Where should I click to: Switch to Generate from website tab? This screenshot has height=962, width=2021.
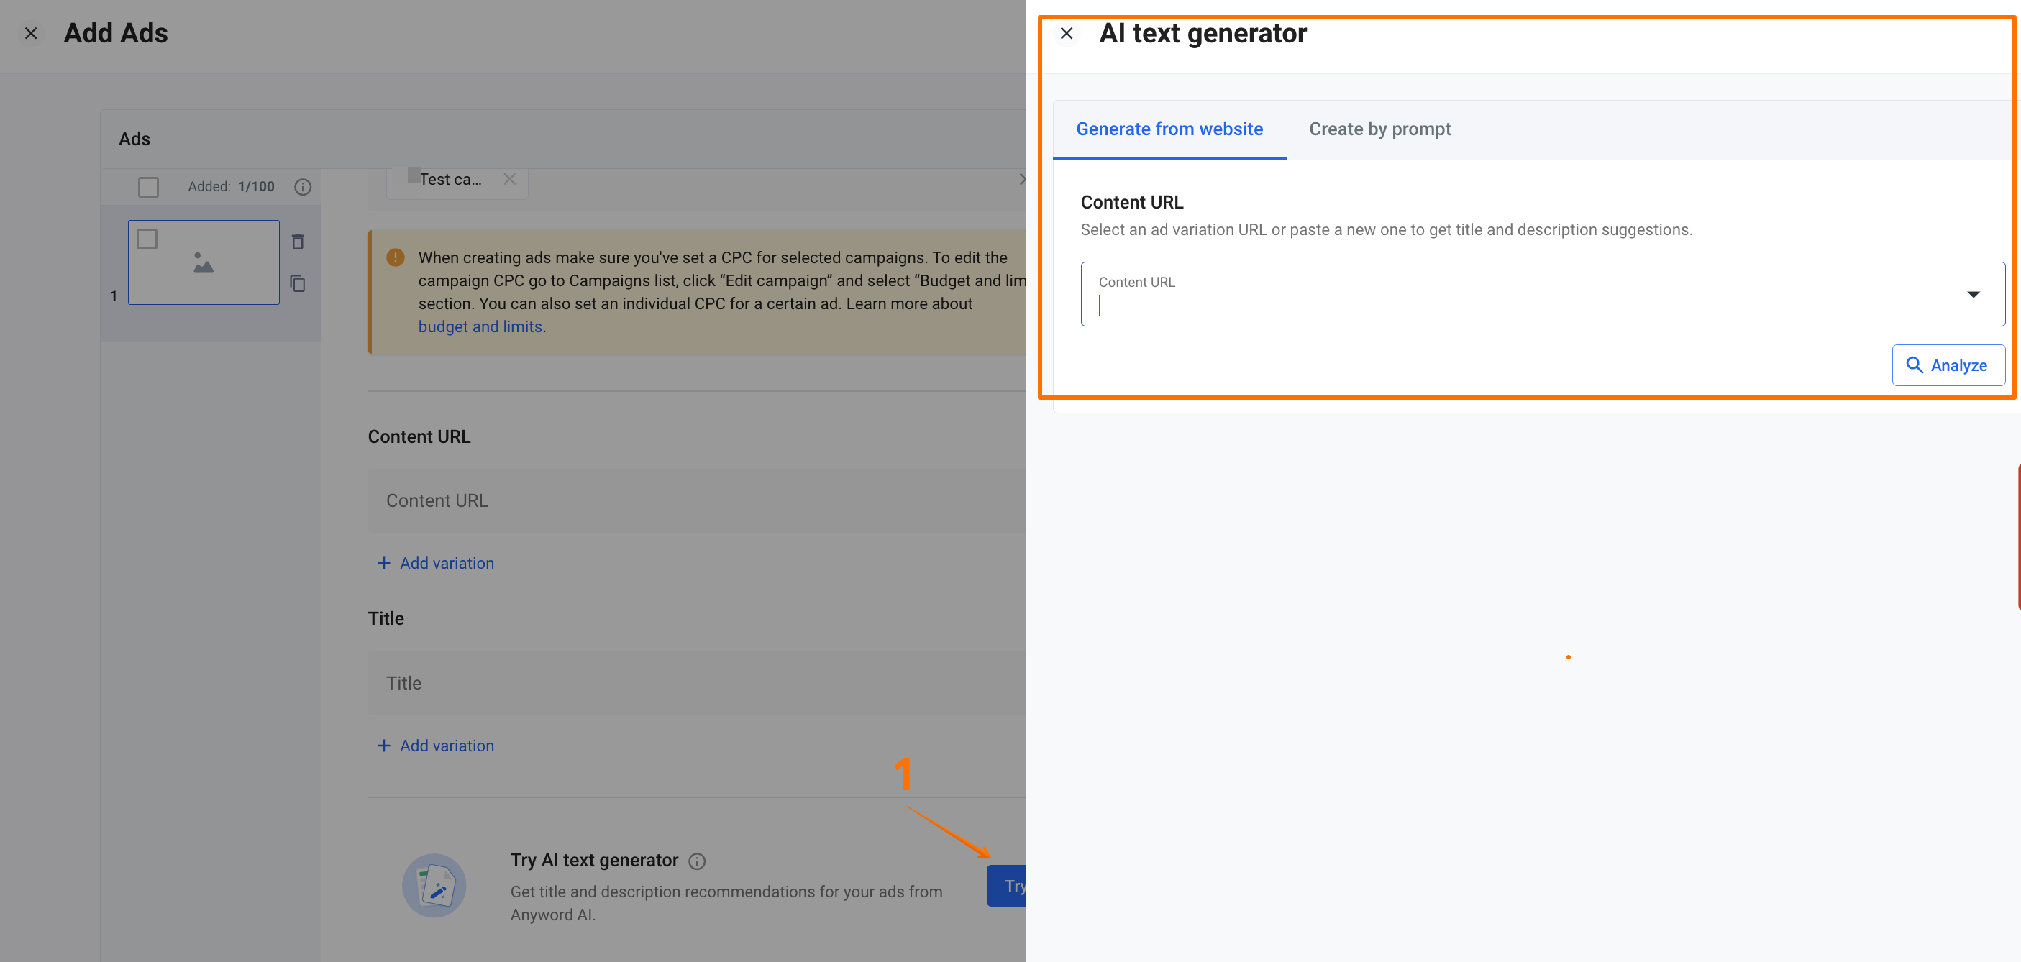coord(1169,129)
